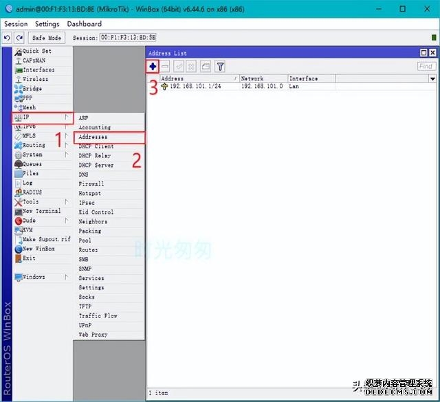Click the Undo arrow button
The image size is (440, 402).
[8, 38]
